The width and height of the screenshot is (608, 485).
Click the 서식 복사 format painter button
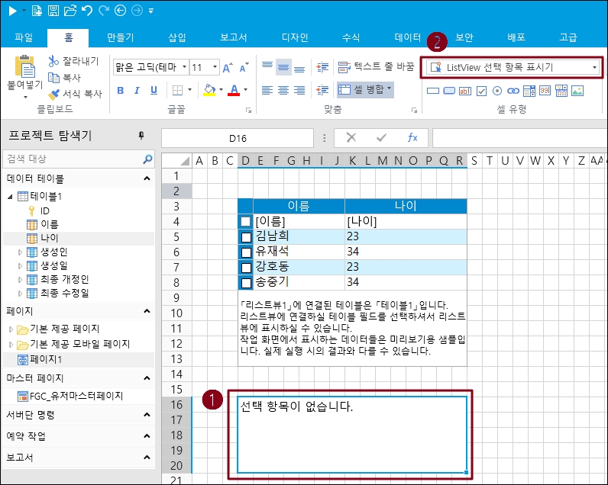[x=74, y=94]
